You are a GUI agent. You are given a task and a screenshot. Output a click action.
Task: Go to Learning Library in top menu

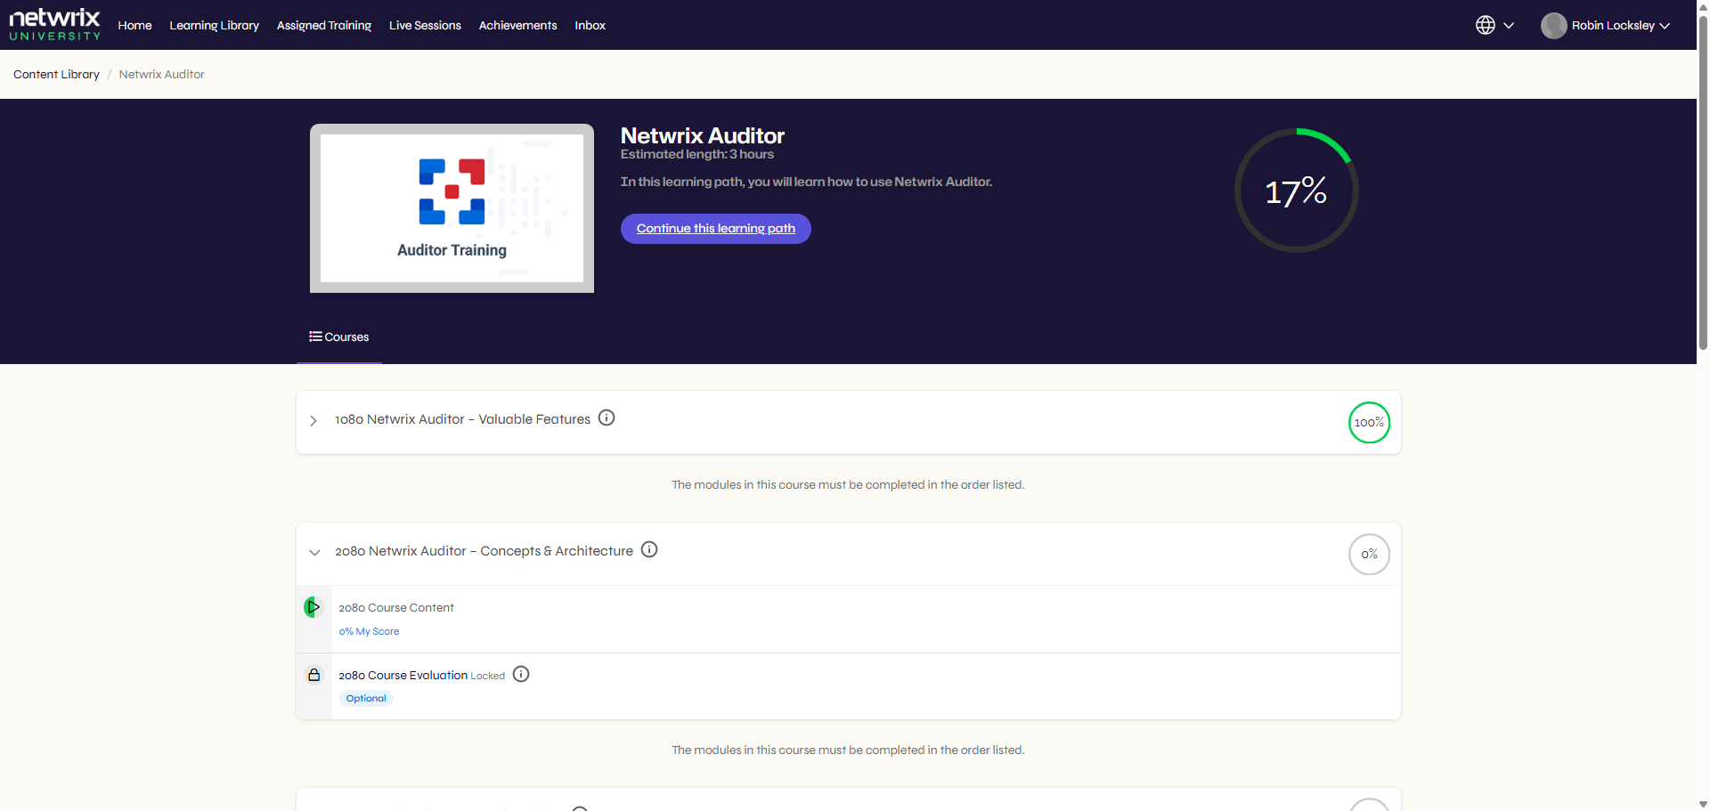[x=214, y=25]
